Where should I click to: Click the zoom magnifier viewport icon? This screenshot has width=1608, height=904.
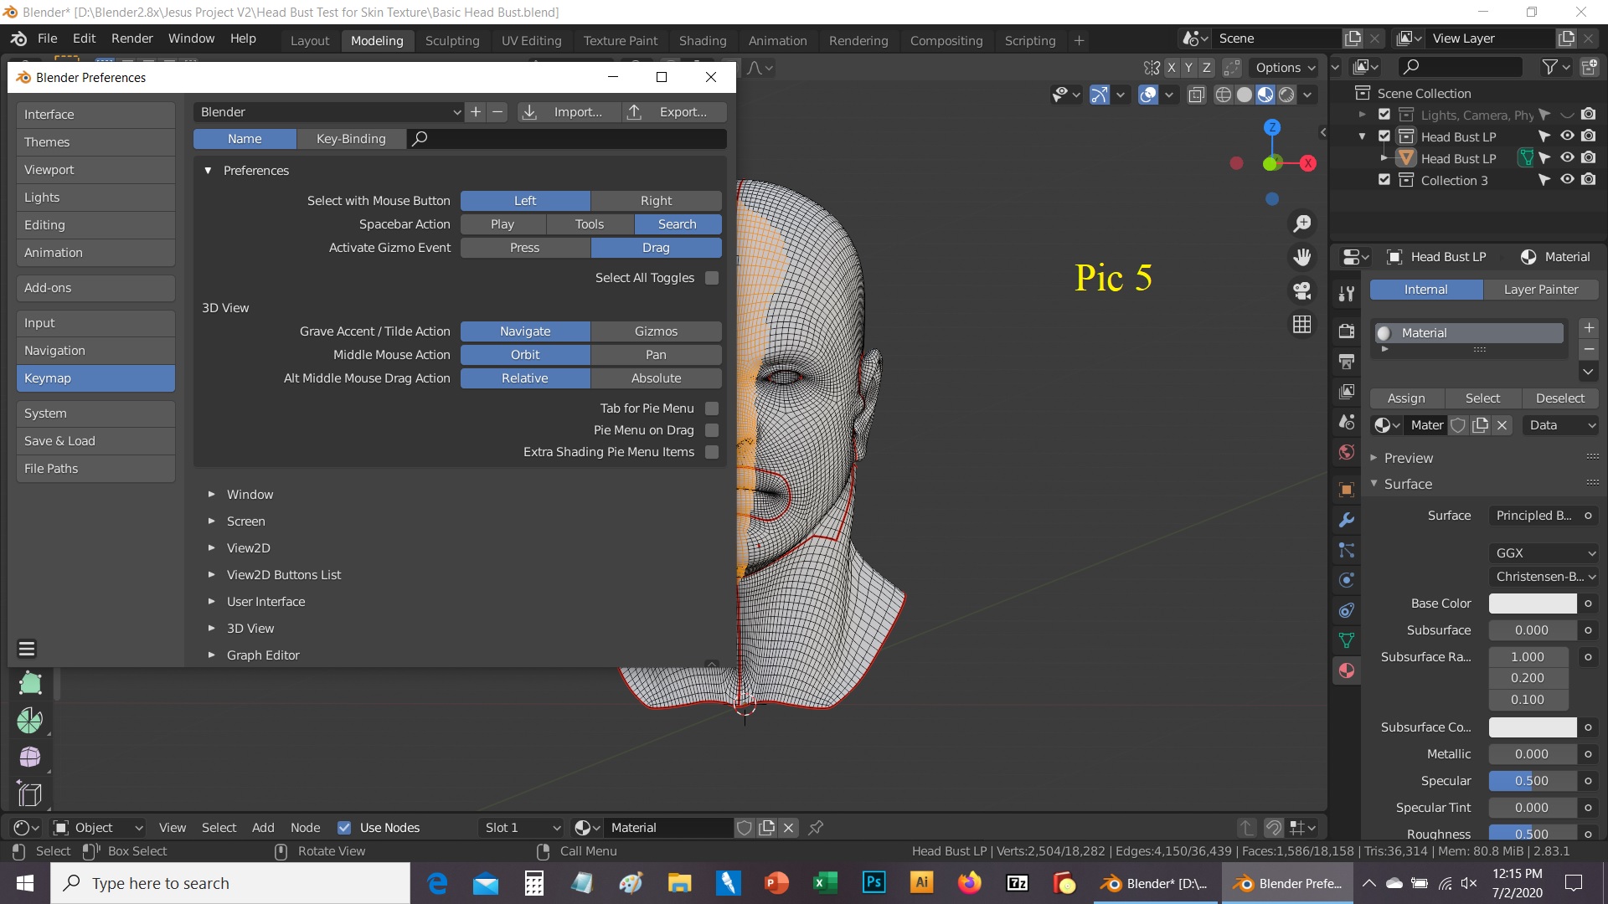1301,223
